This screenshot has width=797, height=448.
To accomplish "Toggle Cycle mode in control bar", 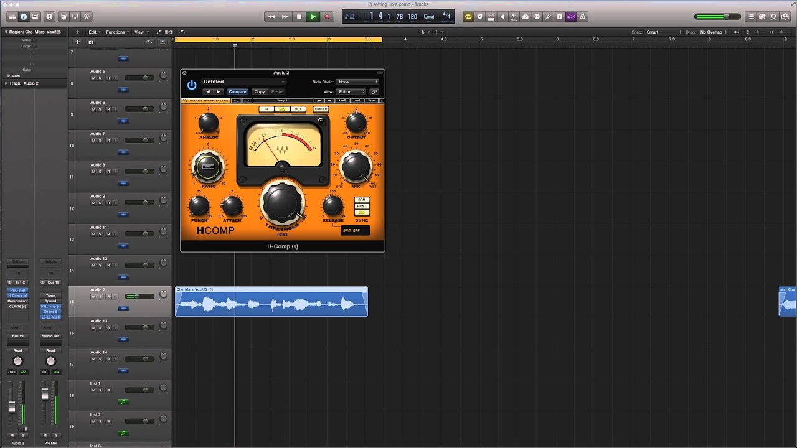I will [x=468, y=17].
